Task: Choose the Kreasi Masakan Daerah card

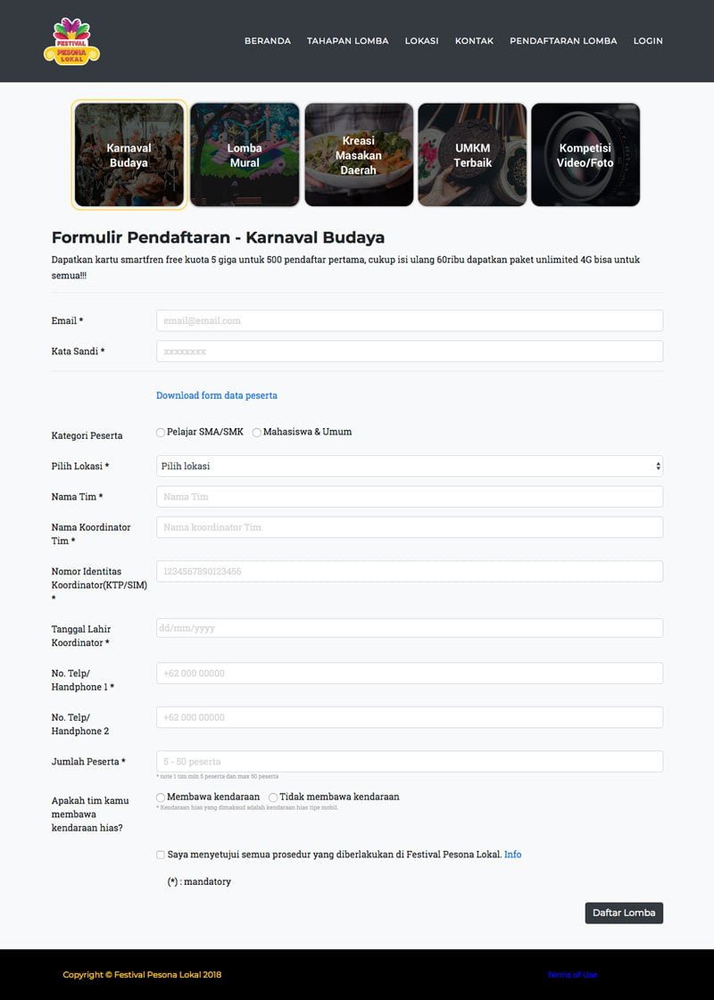Action: pos(359,155)
